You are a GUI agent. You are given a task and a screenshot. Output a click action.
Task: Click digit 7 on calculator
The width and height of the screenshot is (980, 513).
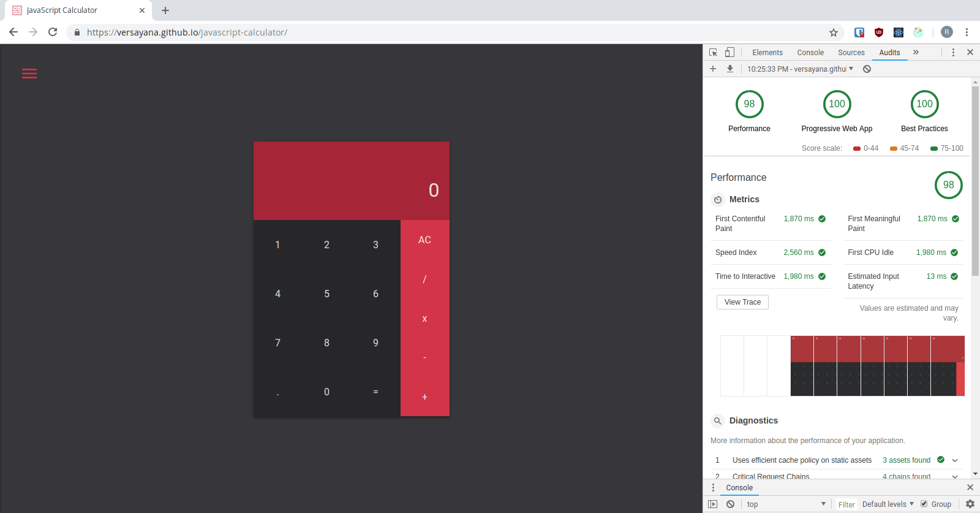click(277, 343)
